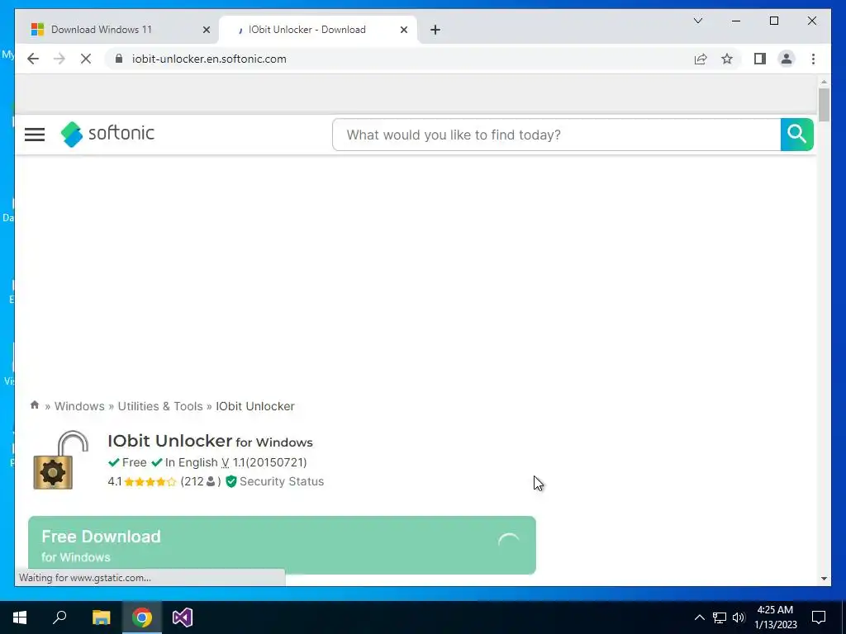846x634 pixels.
Task: Open the volume control tray icon
Action: tap(739, 617)
